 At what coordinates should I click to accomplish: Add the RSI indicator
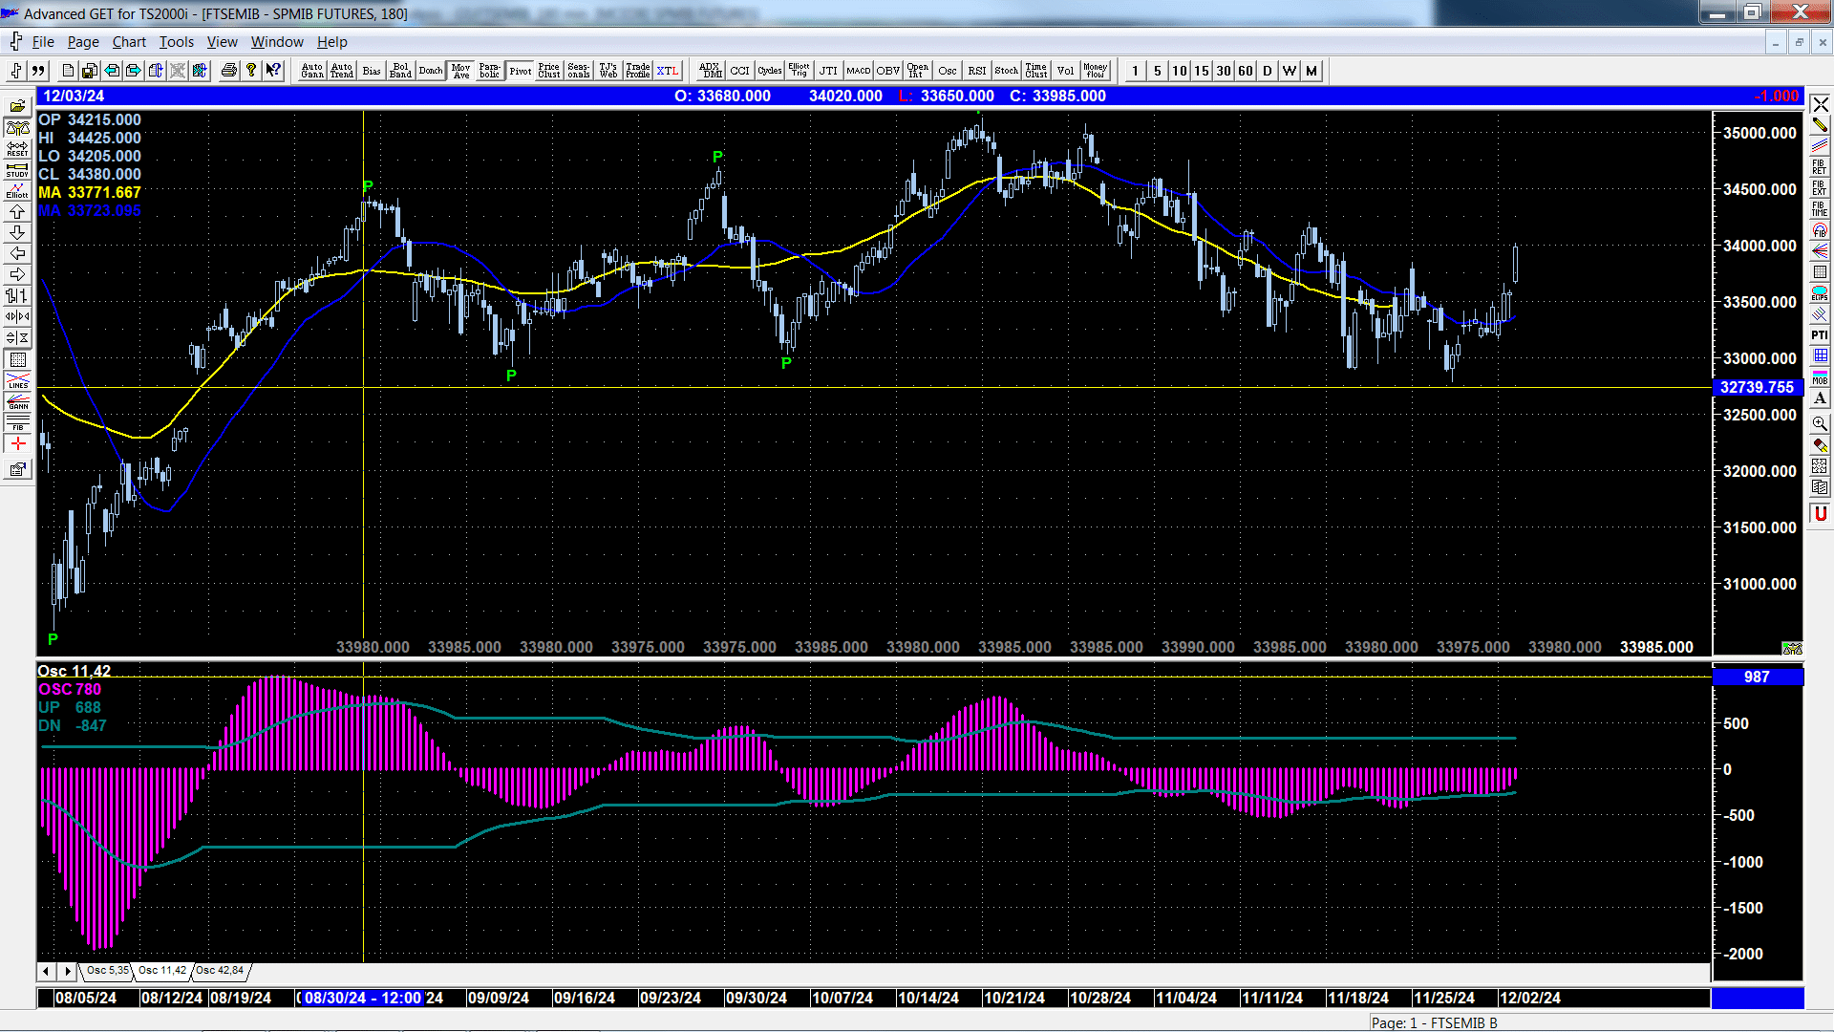pos(977,71)
